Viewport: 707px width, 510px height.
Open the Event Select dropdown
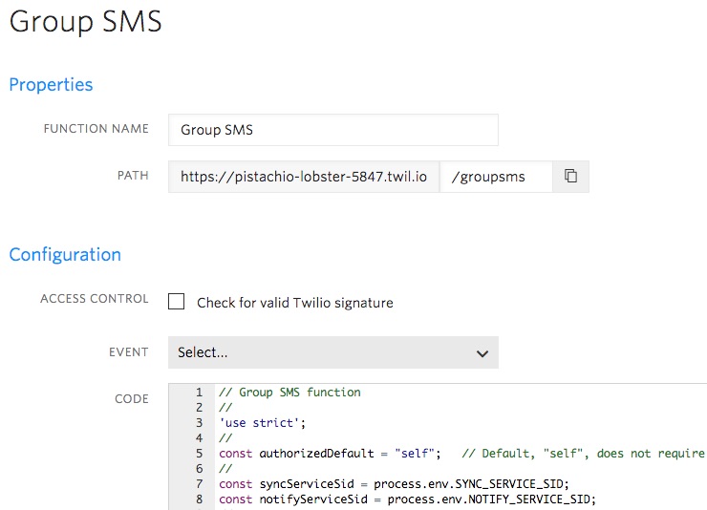333,352
